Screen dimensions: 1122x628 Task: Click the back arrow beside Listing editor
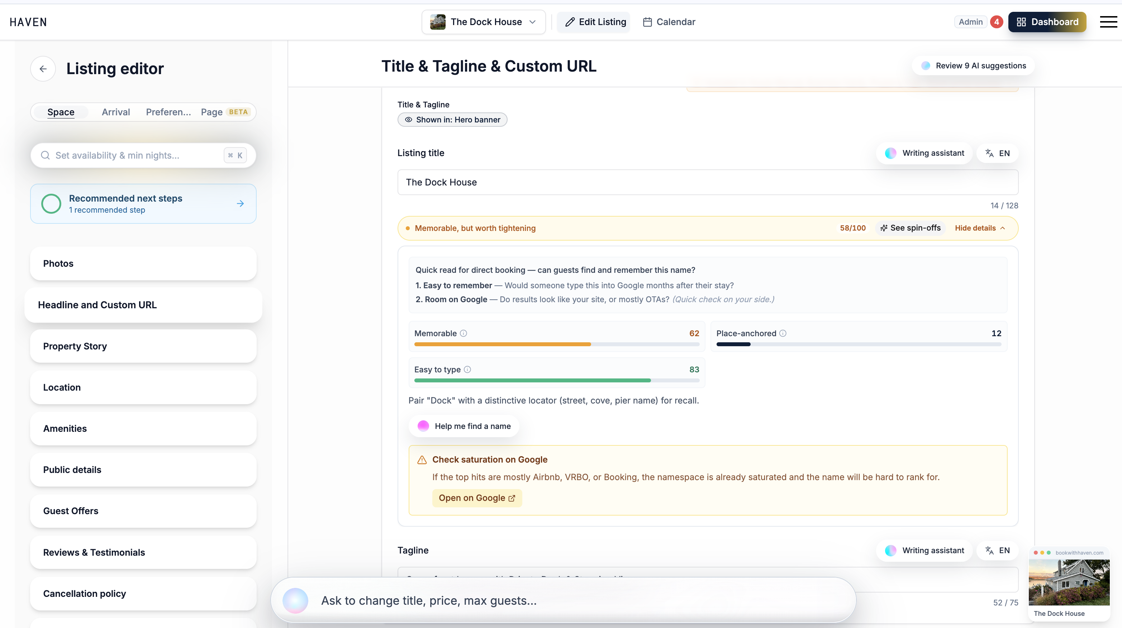[x=43, y=69]
